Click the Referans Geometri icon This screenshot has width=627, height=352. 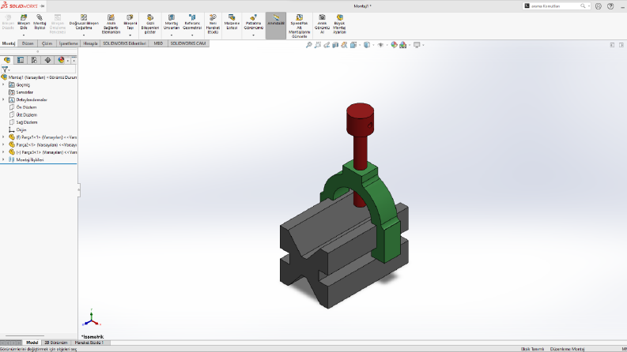click(x=192, y=17)
